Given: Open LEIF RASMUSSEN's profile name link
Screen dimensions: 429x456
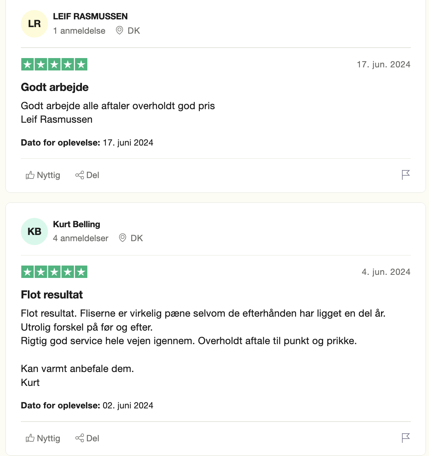Looking at the screenshot, I should point(90,16).
